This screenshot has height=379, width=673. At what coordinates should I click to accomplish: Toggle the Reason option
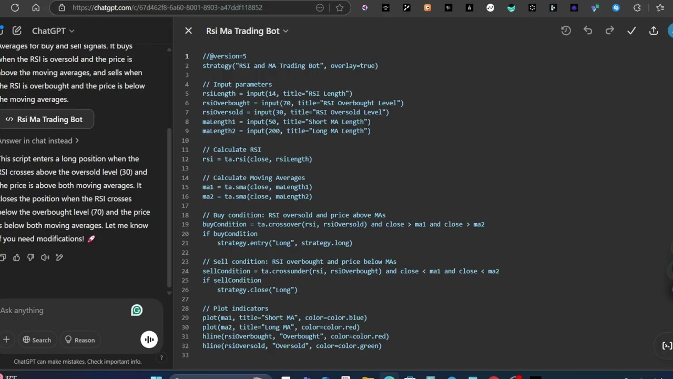tap(80, 340)
